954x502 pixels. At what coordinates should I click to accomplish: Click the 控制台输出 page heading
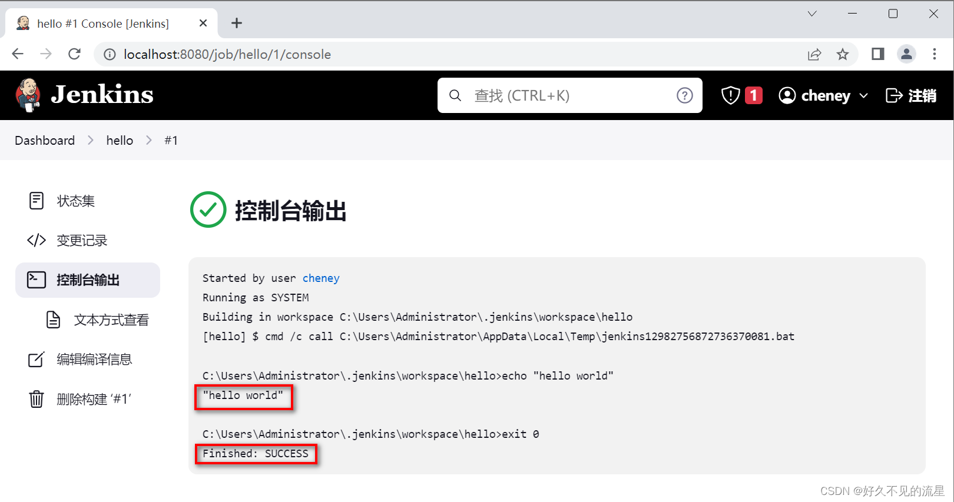(x=291, y=210)
